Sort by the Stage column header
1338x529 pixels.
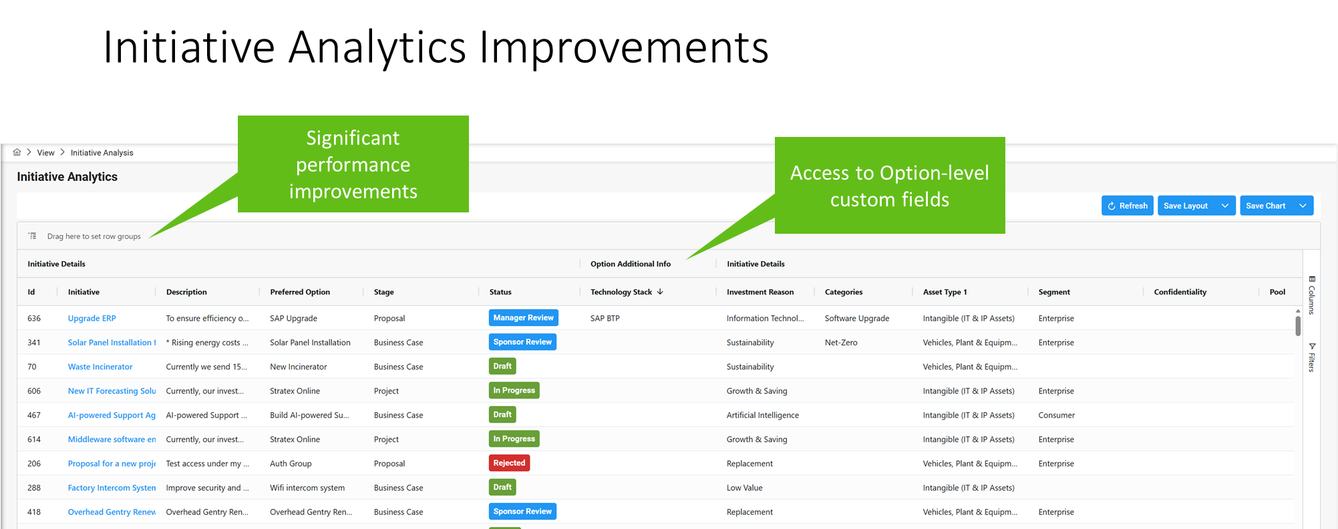click(x=384, y=292)
